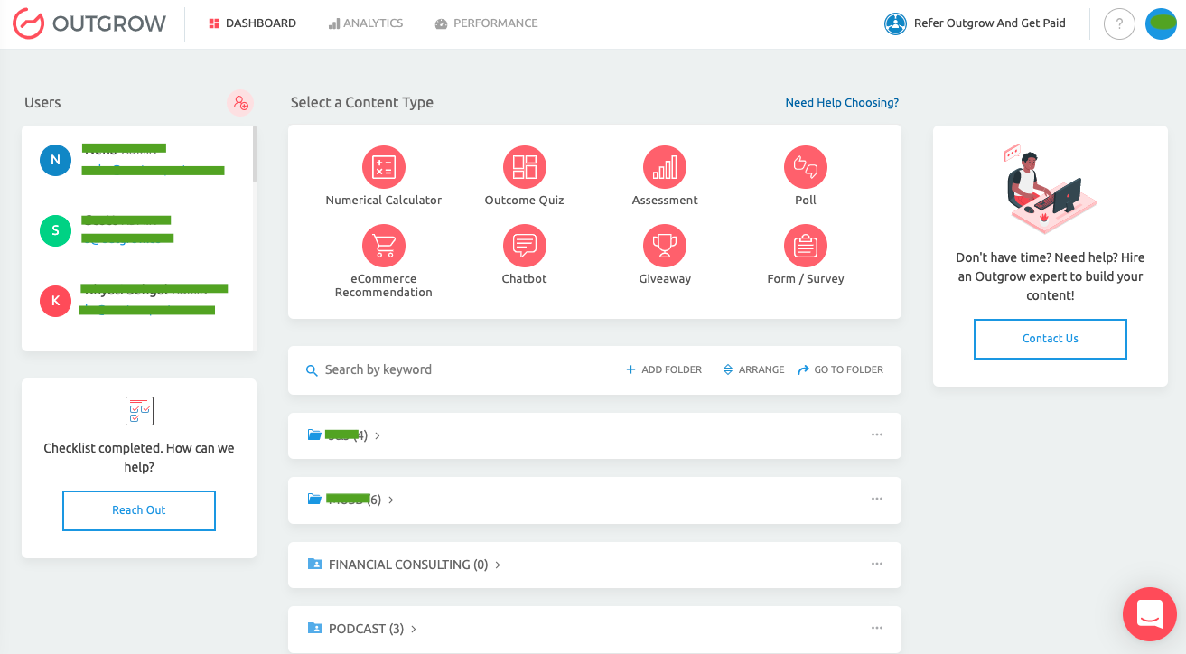Open the Need Help Choosing link
The width and height of the screenshot is (1186, 654).
(841, 102)
